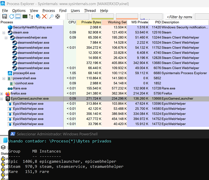Select the Rare.exe process row
Image resolution: width=209 pixels, height=180 pixels.
tap(104, 88)
